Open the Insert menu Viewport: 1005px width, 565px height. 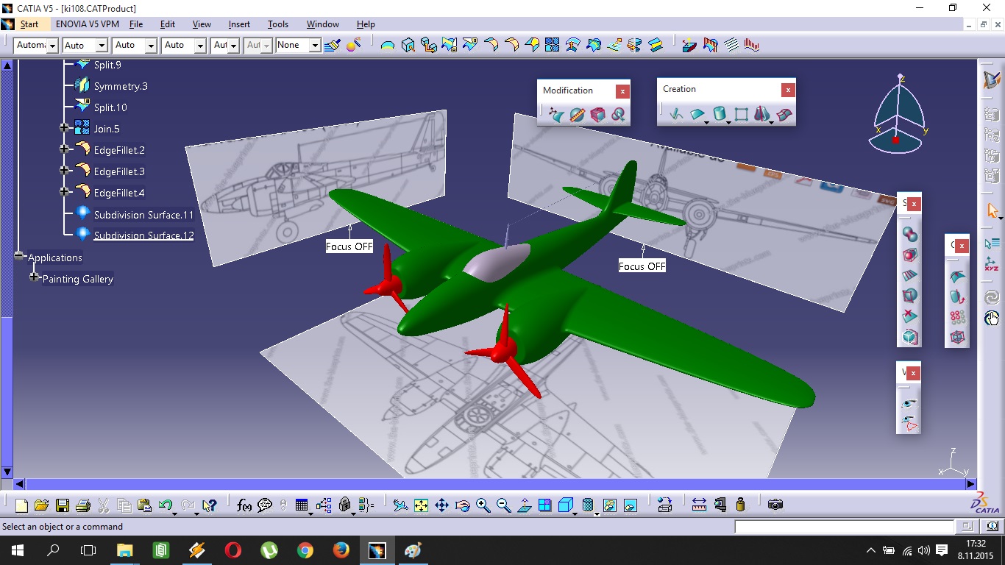point(239,24)
